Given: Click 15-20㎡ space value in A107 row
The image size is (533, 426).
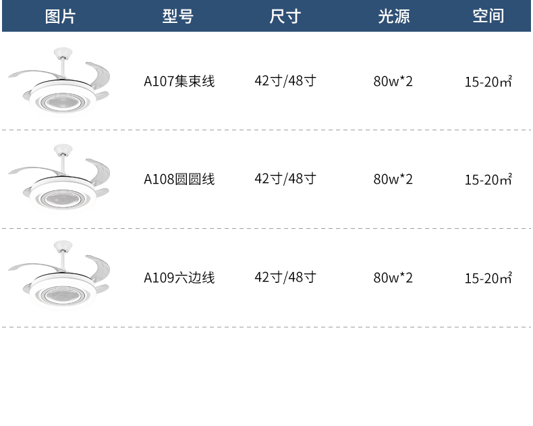Looking at the screenshot, I should [488, 82].
